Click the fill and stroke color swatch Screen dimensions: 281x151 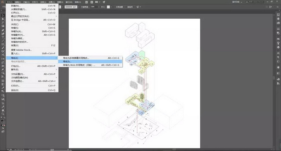3,121
